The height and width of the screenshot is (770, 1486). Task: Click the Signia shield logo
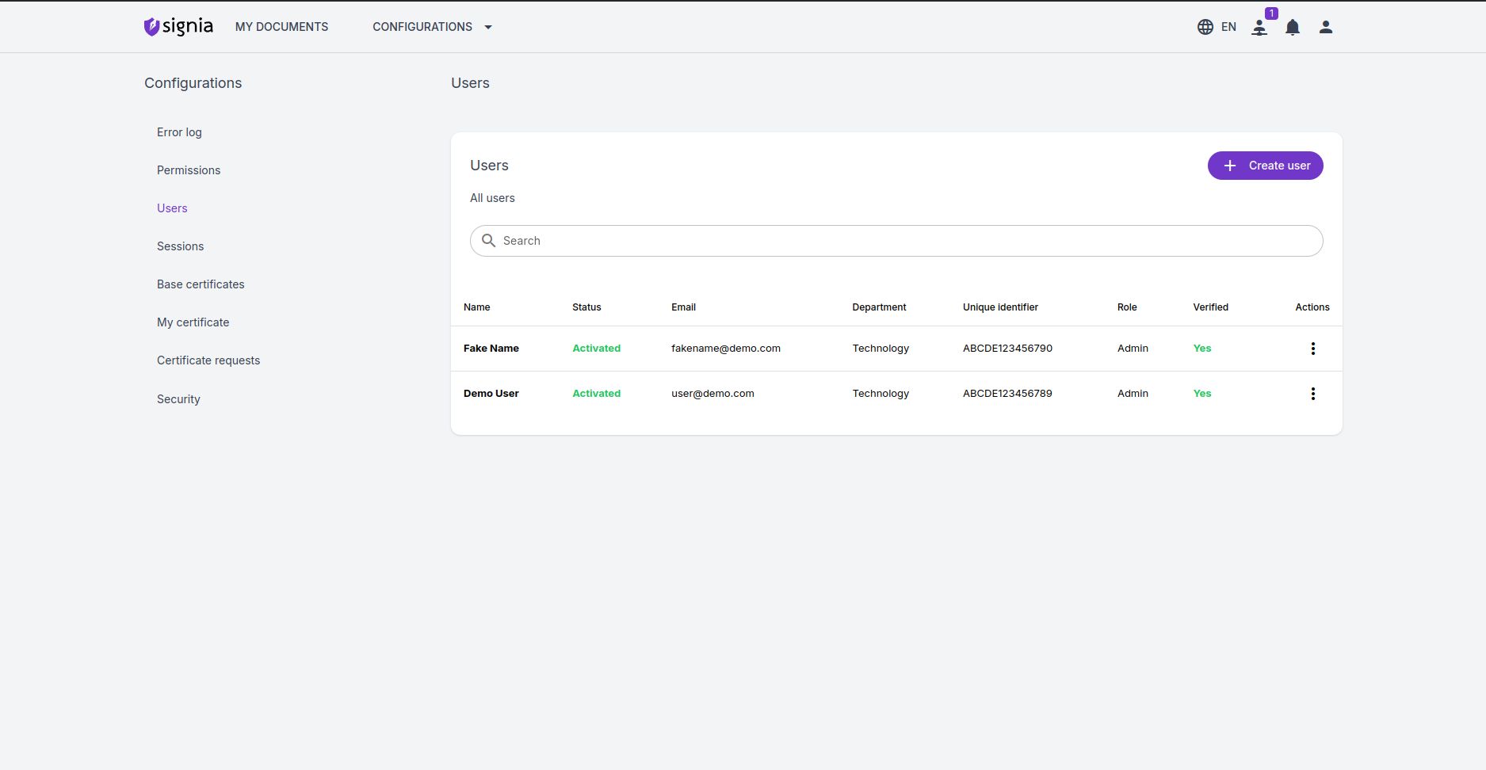(151, 27)
